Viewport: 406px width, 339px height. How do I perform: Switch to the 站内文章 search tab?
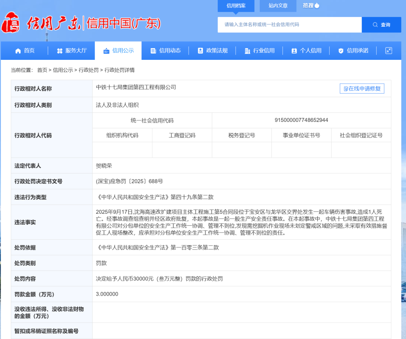tap(278, 6)
